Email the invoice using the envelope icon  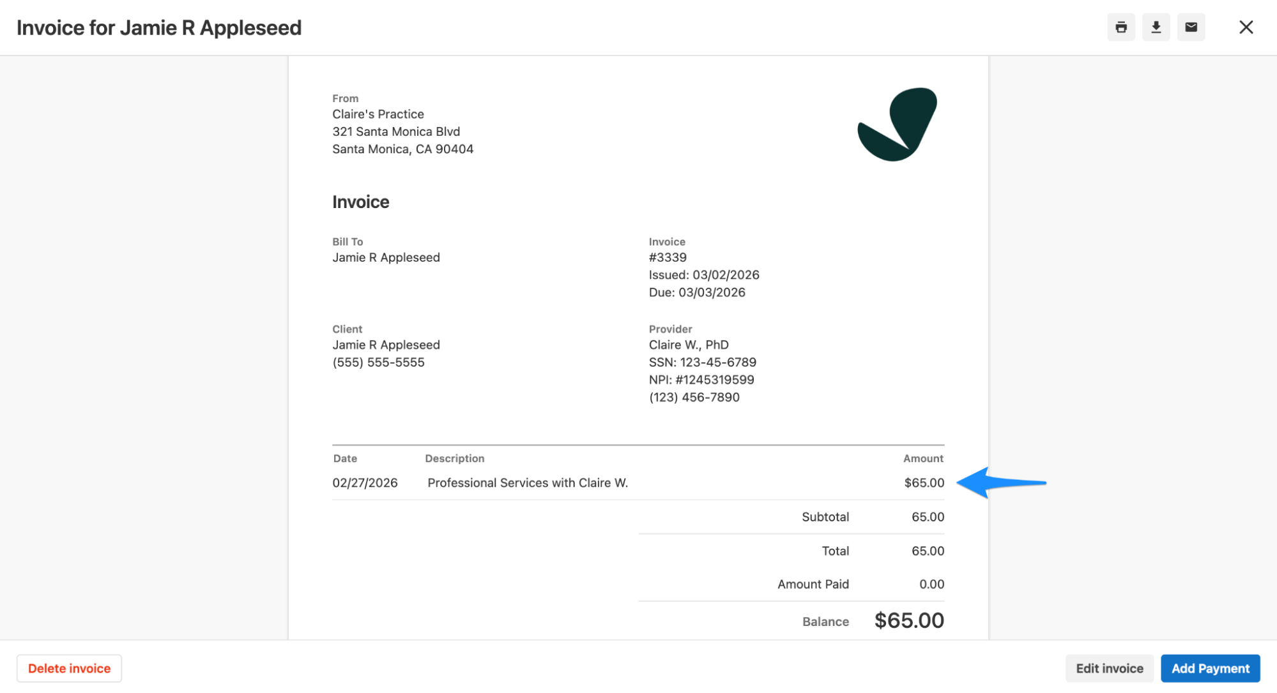click(x=1191, y=27)
